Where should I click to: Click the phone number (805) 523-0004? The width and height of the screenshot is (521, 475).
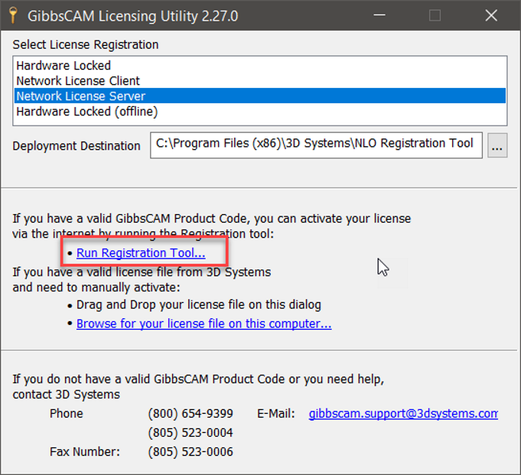(x=190, y=432)
